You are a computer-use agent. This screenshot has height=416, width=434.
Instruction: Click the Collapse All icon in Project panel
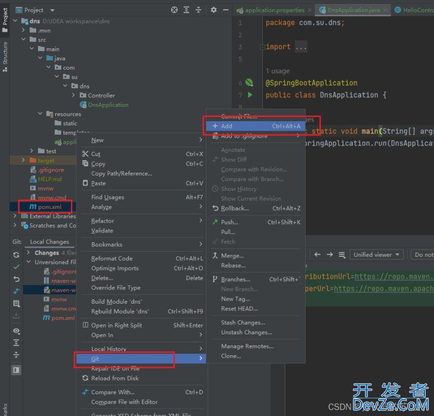(199, 10)
